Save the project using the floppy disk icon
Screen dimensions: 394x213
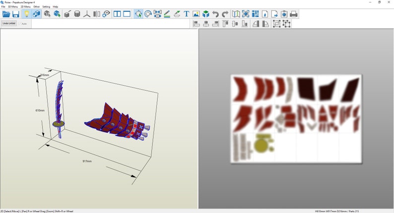16,14
